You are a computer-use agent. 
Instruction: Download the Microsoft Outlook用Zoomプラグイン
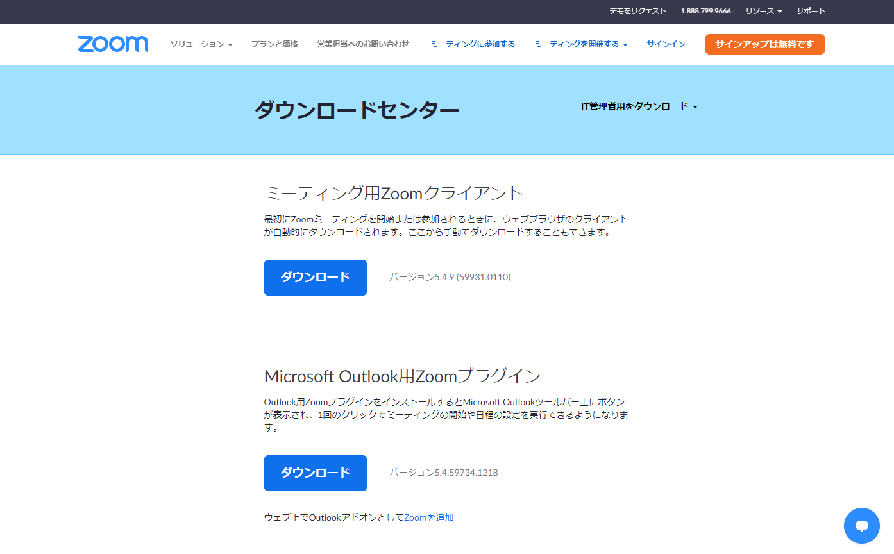316,473
